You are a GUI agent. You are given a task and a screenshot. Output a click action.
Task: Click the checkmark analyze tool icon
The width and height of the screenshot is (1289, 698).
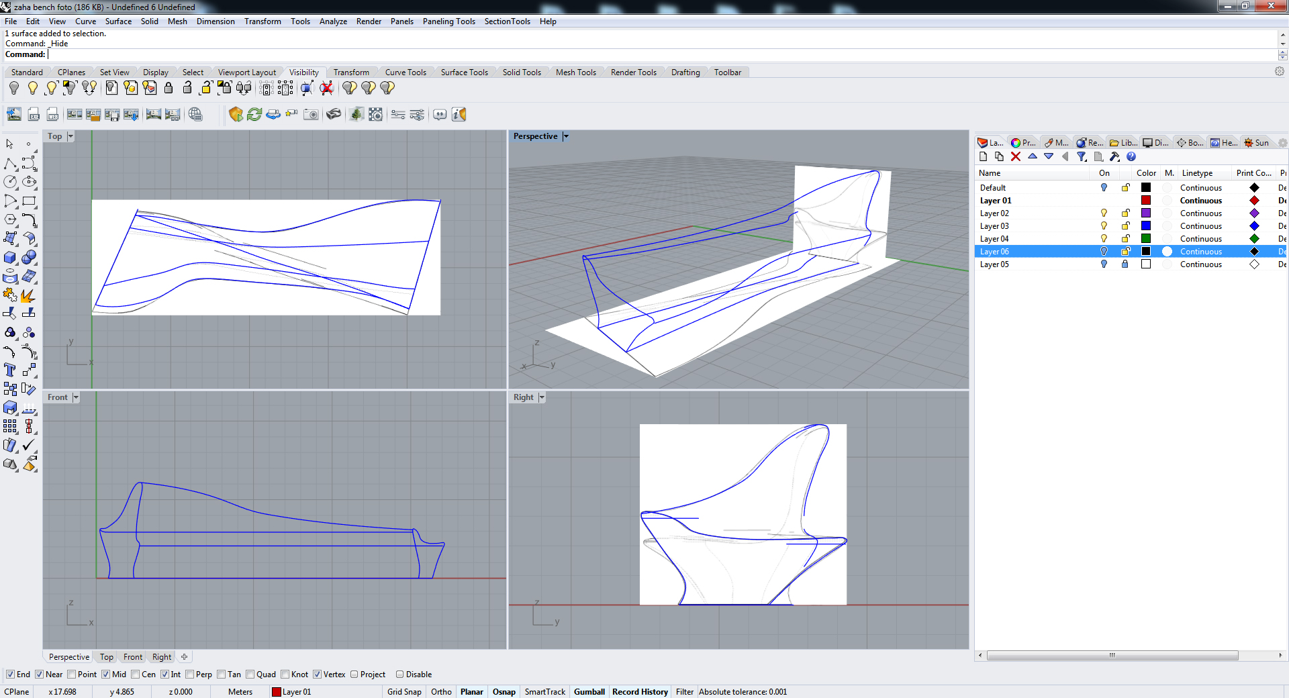[29, 445]
